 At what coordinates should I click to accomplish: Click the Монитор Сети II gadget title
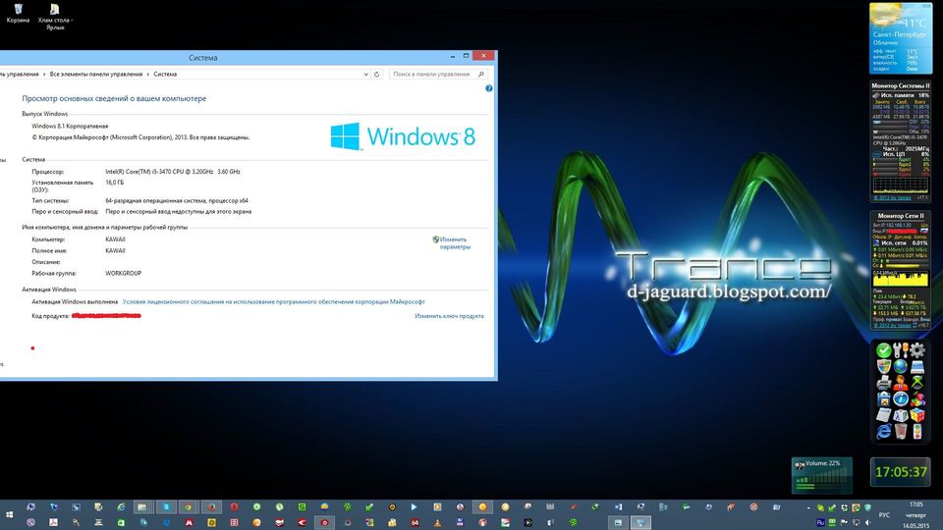(901, 216)
